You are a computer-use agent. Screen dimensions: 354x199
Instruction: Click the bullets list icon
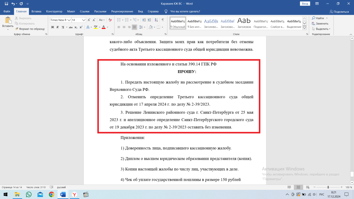tap(120, 20)
